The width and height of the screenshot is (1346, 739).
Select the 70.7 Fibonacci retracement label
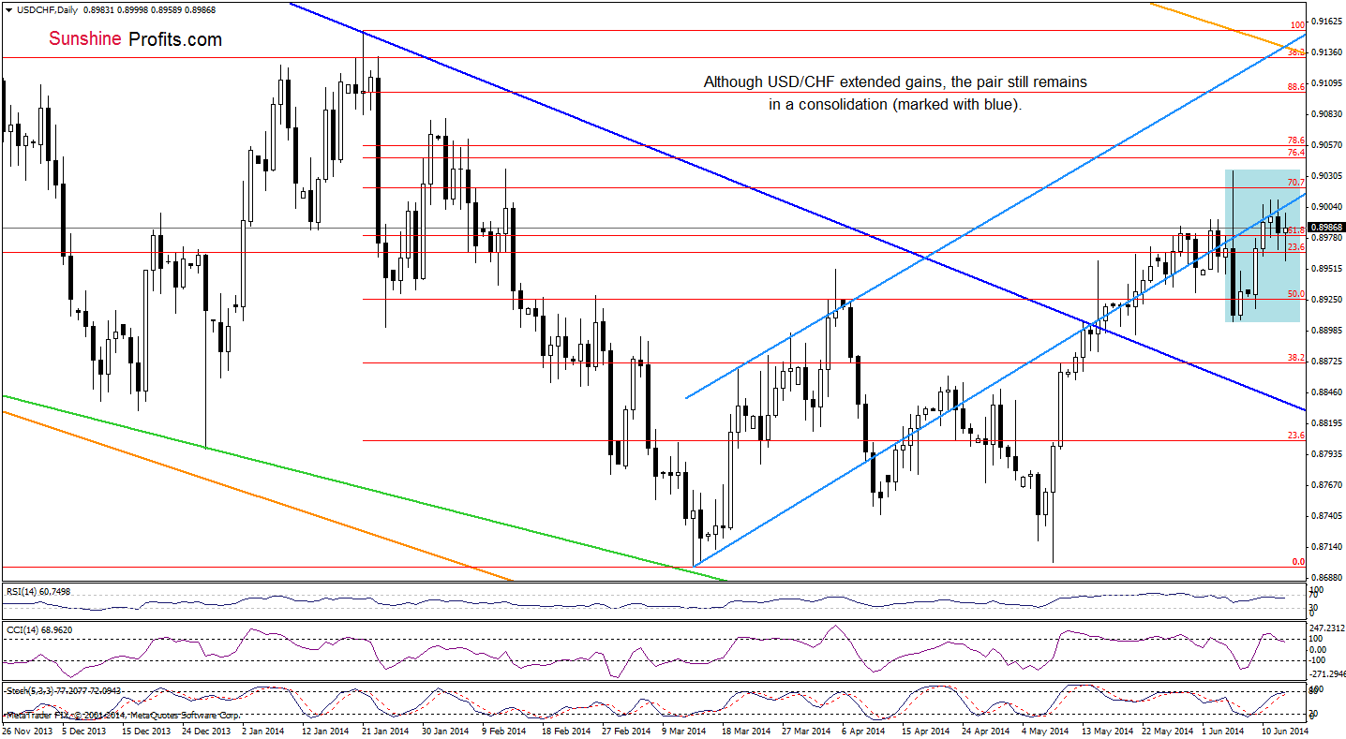click(x=1296, y=183)
